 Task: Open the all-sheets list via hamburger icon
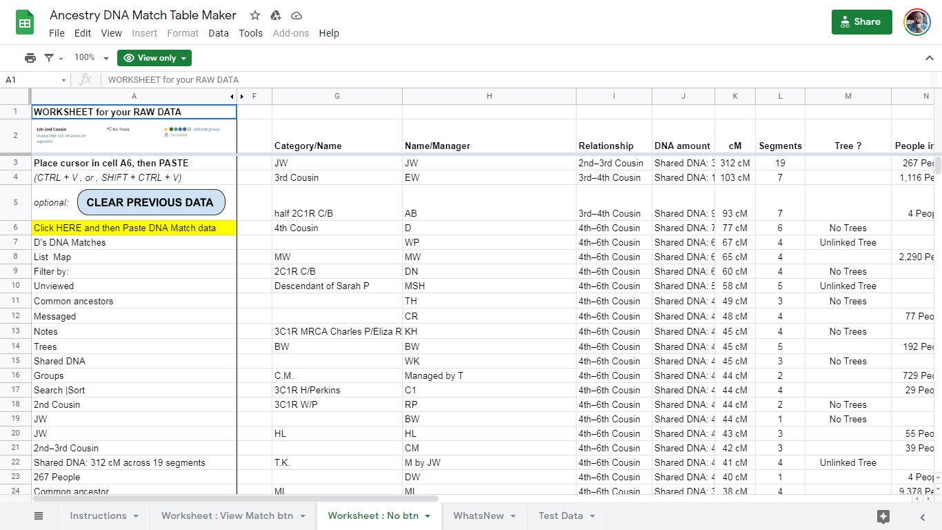point(39,516)
